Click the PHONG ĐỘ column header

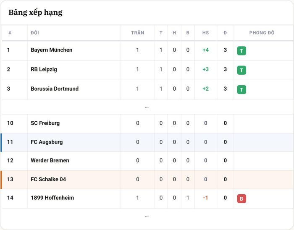pyautogui.click(x=262, y=33)
